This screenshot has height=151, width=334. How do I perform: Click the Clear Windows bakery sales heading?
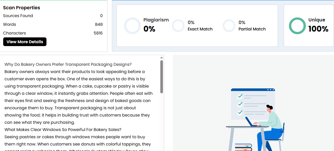tap(63, 130)
